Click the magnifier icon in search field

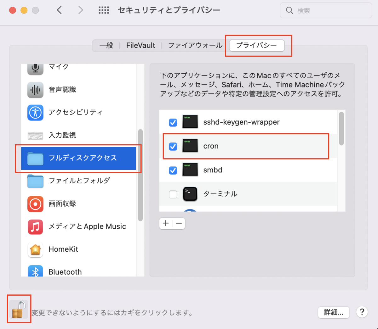coord(289,10)
